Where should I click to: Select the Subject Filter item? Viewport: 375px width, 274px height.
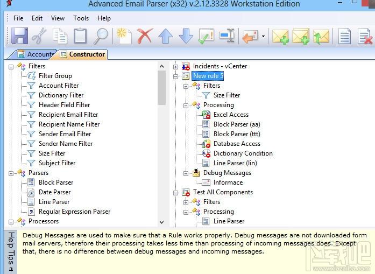(57, 163)
